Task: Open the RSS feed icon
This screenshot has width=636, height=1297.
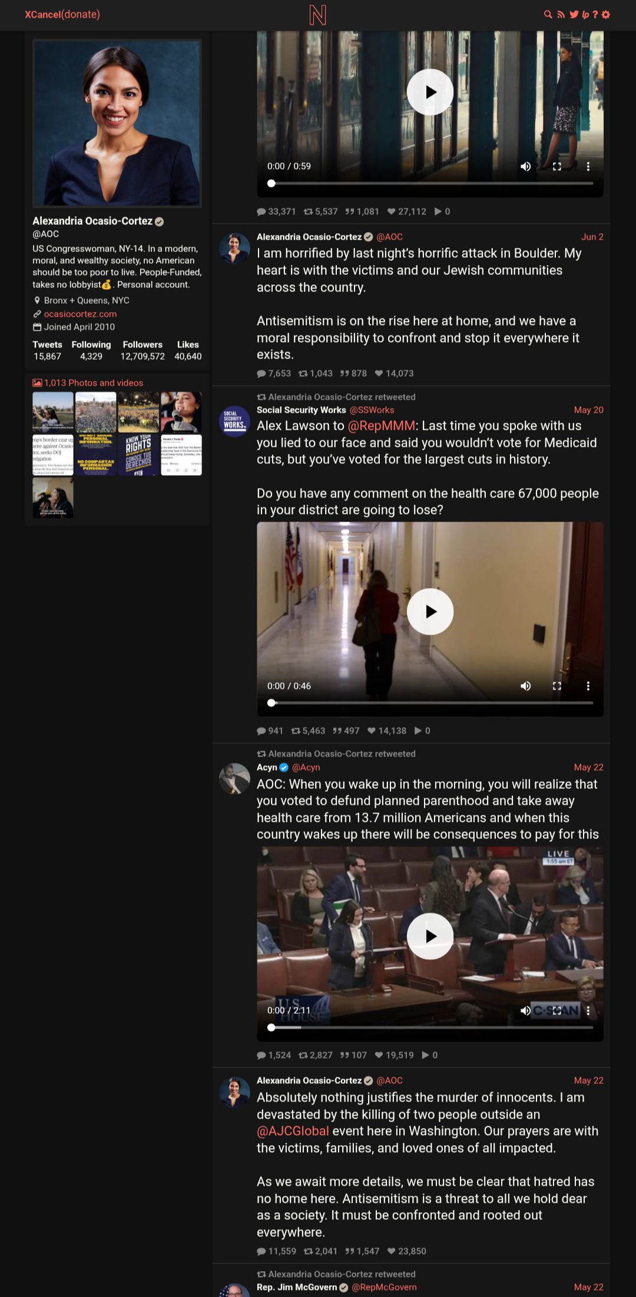Action: [561, 14]
